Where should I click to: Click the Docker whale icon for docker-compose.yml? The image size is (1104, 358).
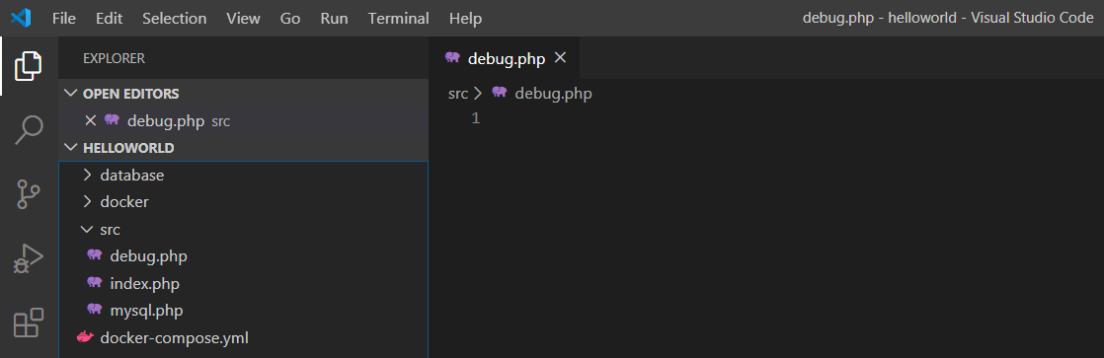85,337
